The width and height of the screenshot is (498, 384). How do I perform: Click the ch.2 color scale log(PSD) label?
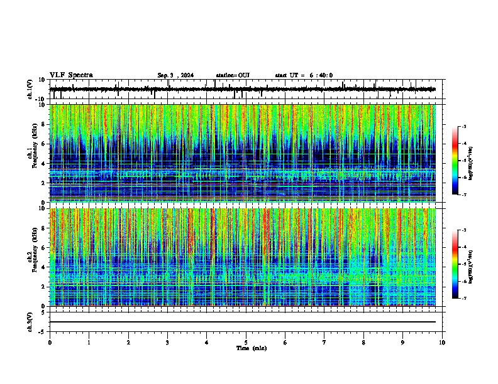coord(471,267)
